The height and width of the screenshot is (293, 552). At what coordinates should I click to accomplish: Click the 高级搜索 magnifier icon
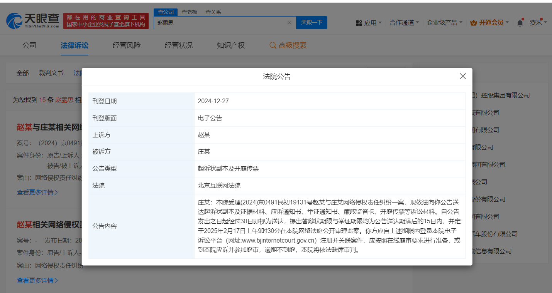(273, 45)
